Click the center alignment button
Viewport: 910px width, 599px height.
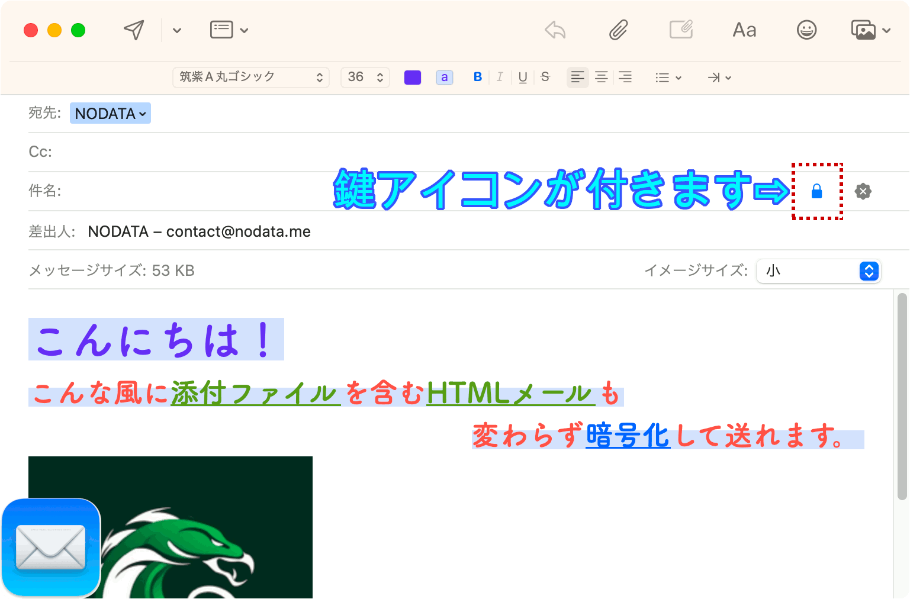(x=601, y=77)
